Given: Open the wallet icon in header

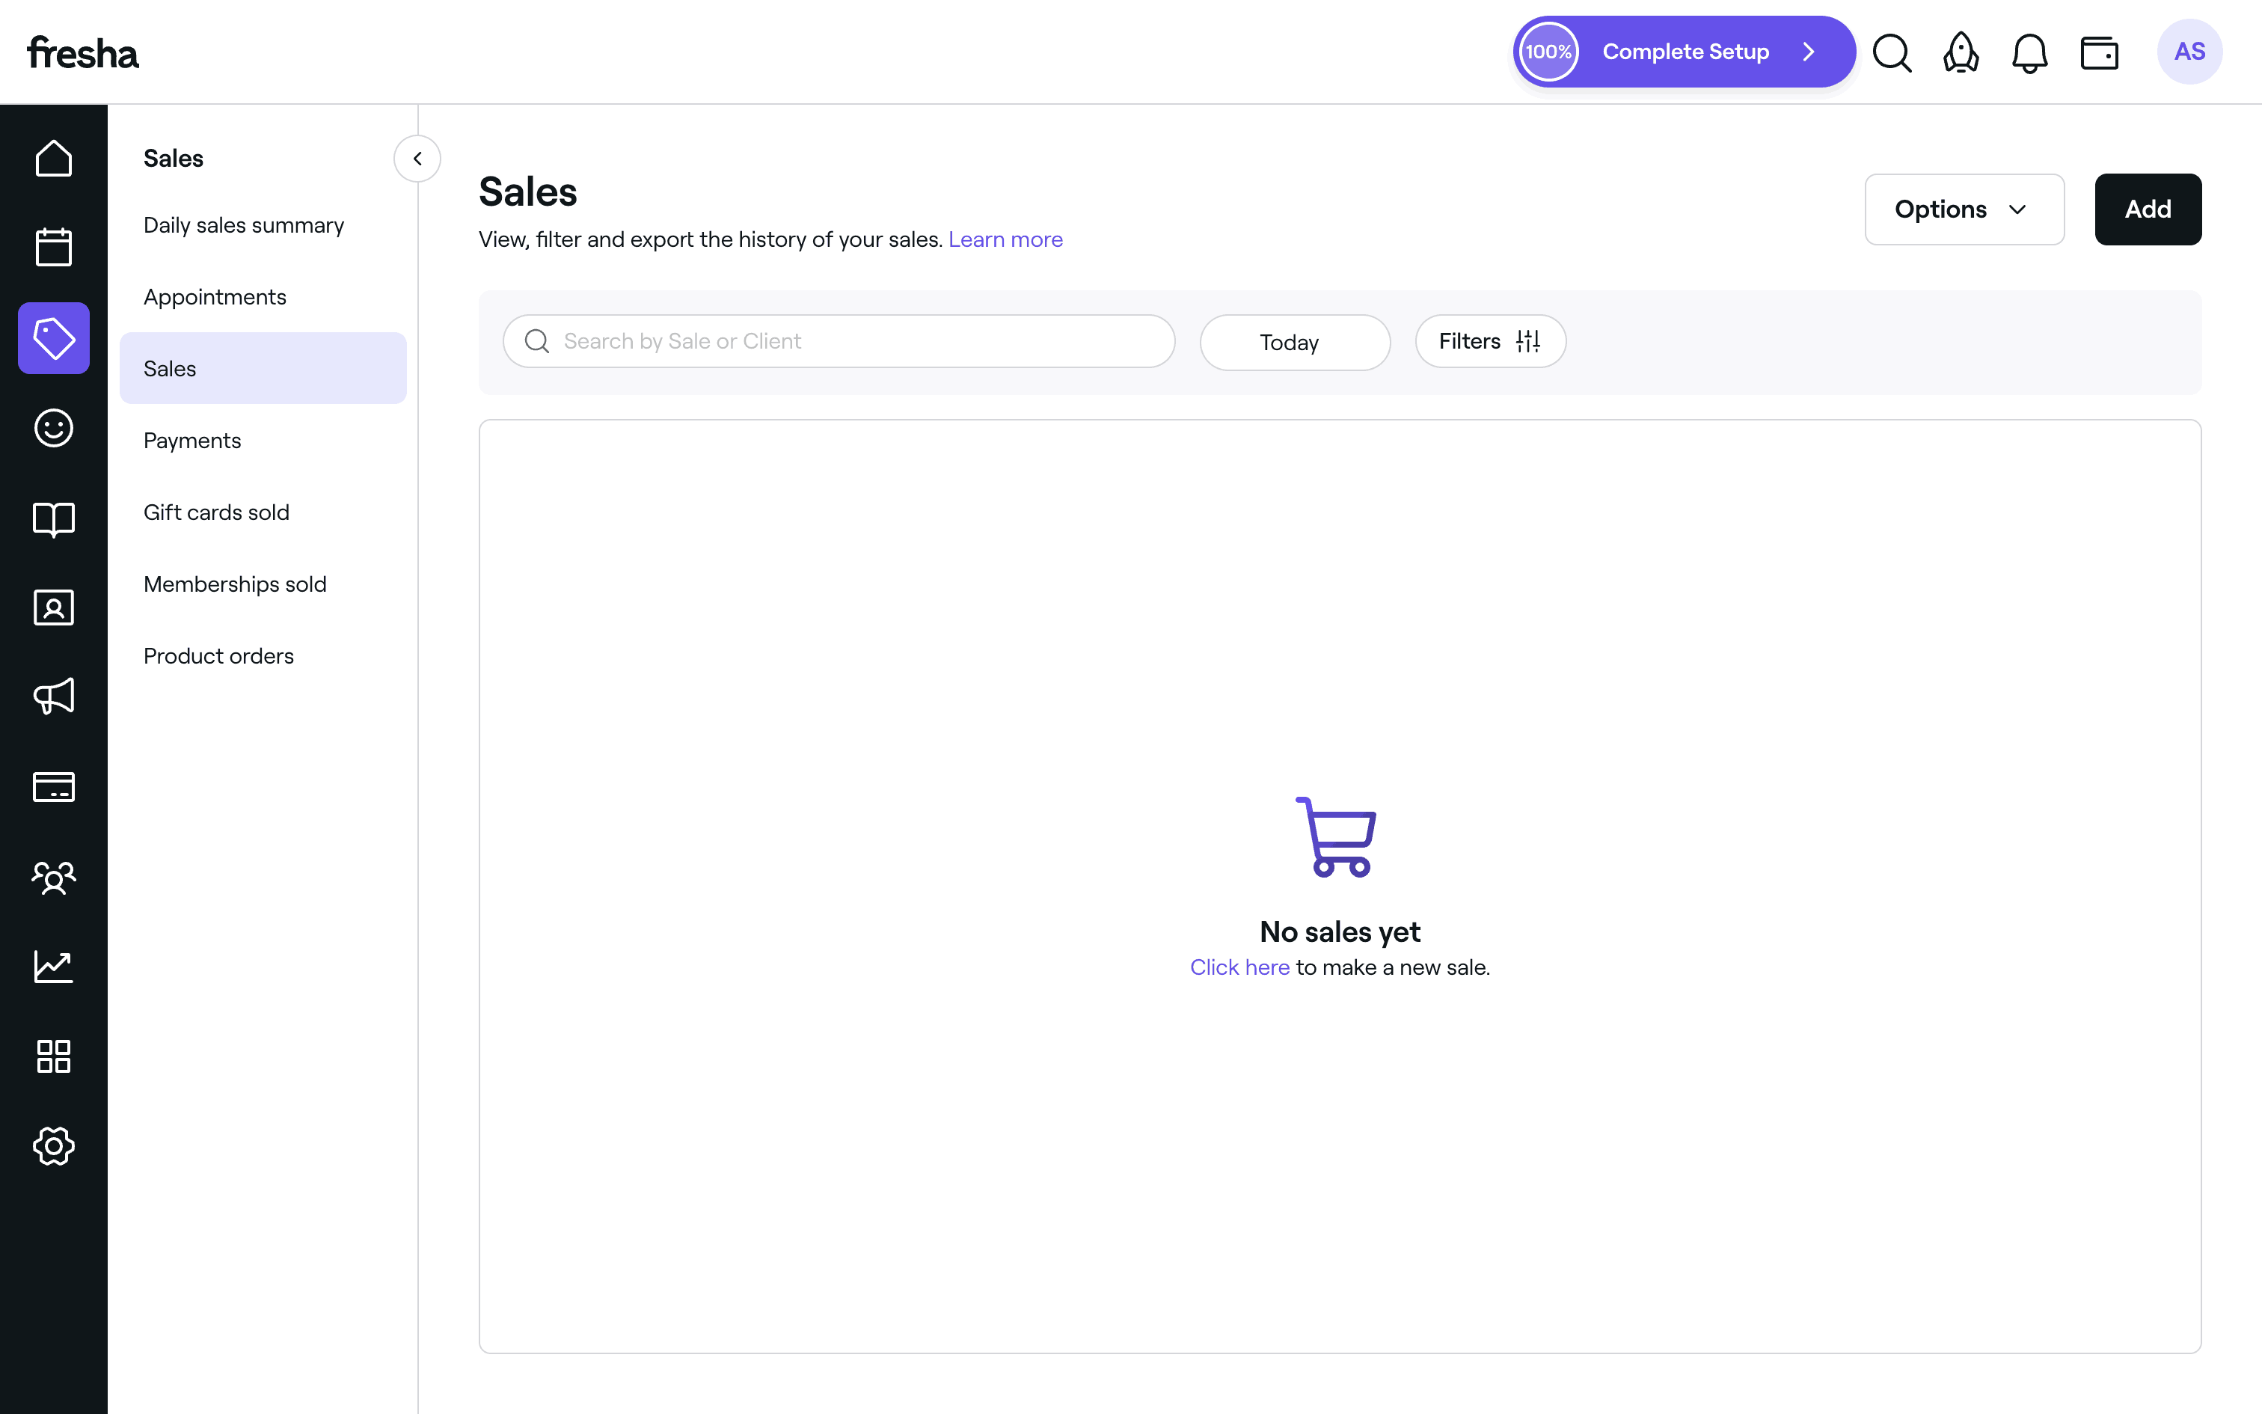Looking at the screenshot, I should point(2098,52).
